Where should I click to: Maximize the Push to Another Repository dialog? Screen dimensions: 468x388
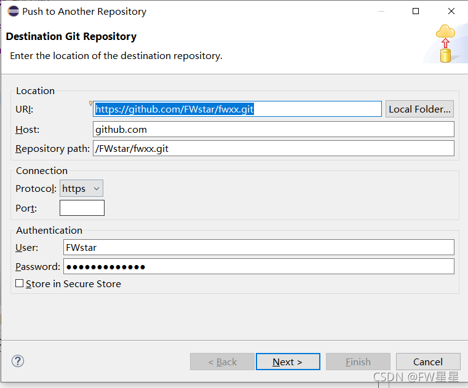click(416, 11)
